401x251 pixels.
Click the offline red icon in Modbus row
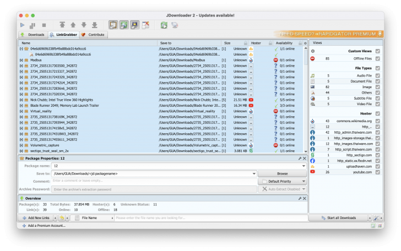point(275,61)
